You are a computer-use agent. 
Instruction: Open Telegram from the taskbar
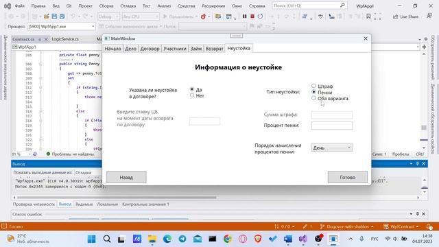(x=182, y=239)
